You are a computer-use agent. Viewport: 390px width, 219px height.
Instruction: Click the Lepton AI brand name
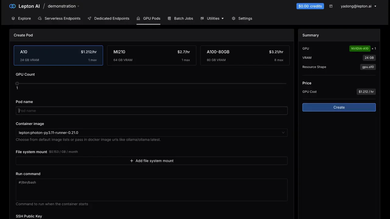pos(29,6)
